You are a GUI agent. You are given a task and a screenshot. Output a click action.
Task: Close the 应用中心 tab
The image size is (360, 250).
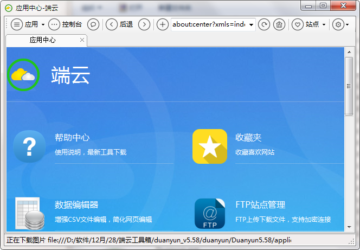click(x=82, y=40)
